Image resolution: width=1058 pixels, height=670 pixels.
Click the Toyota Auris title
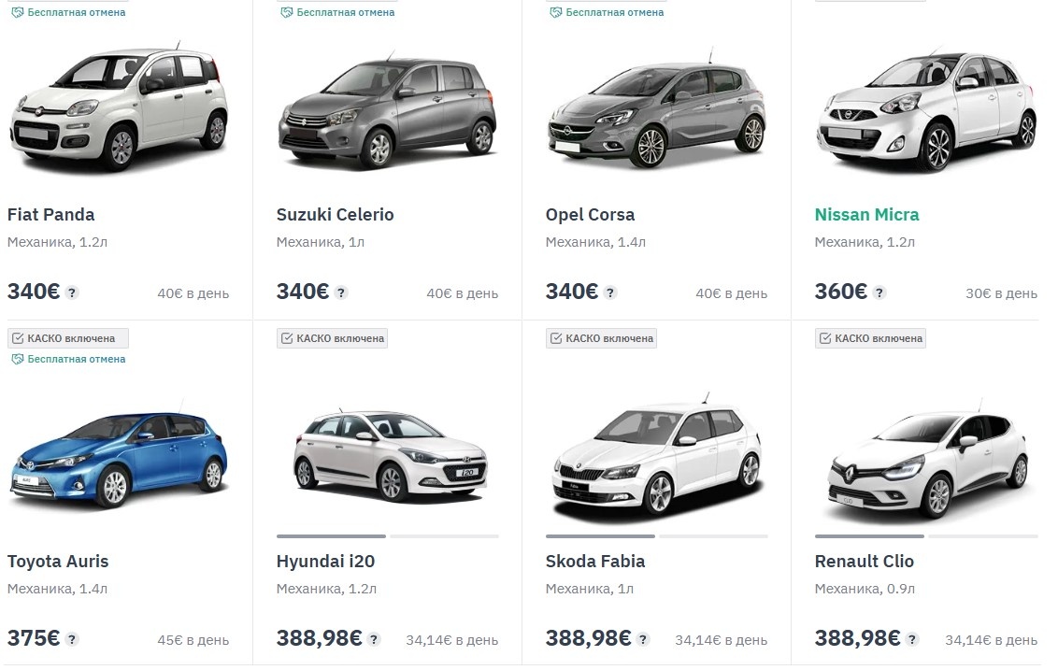pos(58,561)
